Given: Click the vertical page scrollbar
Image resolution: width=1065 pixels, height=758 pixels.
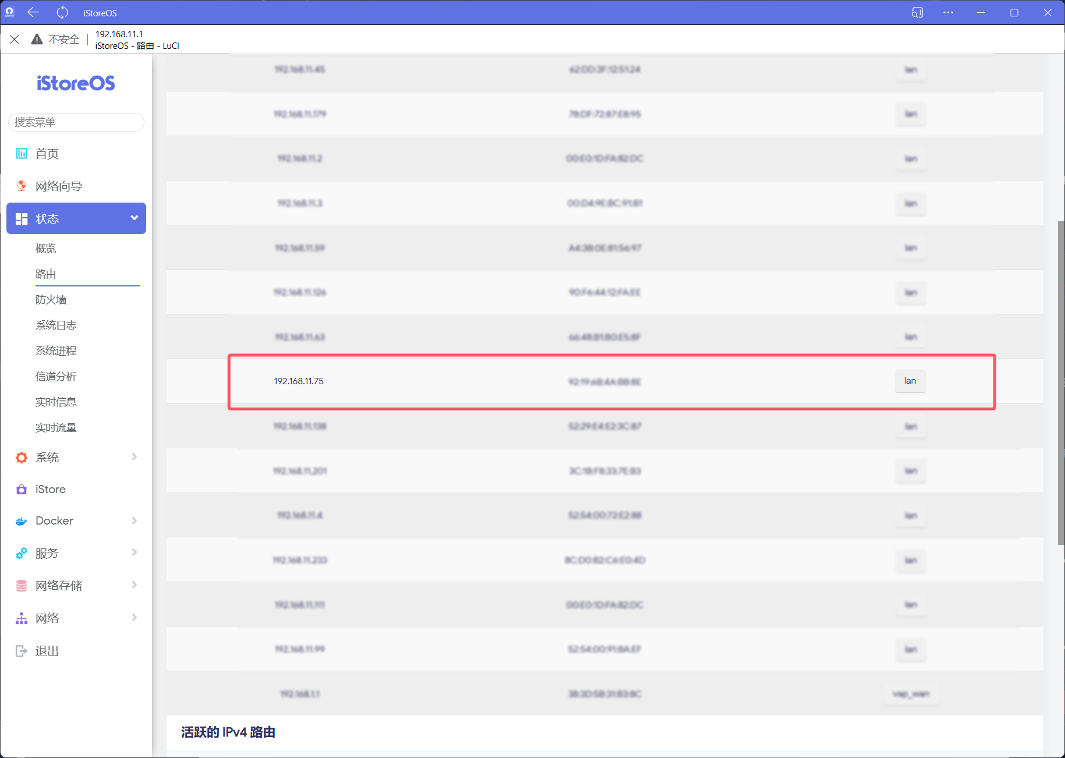Looking at the screenshot, I should [1060, 382].
